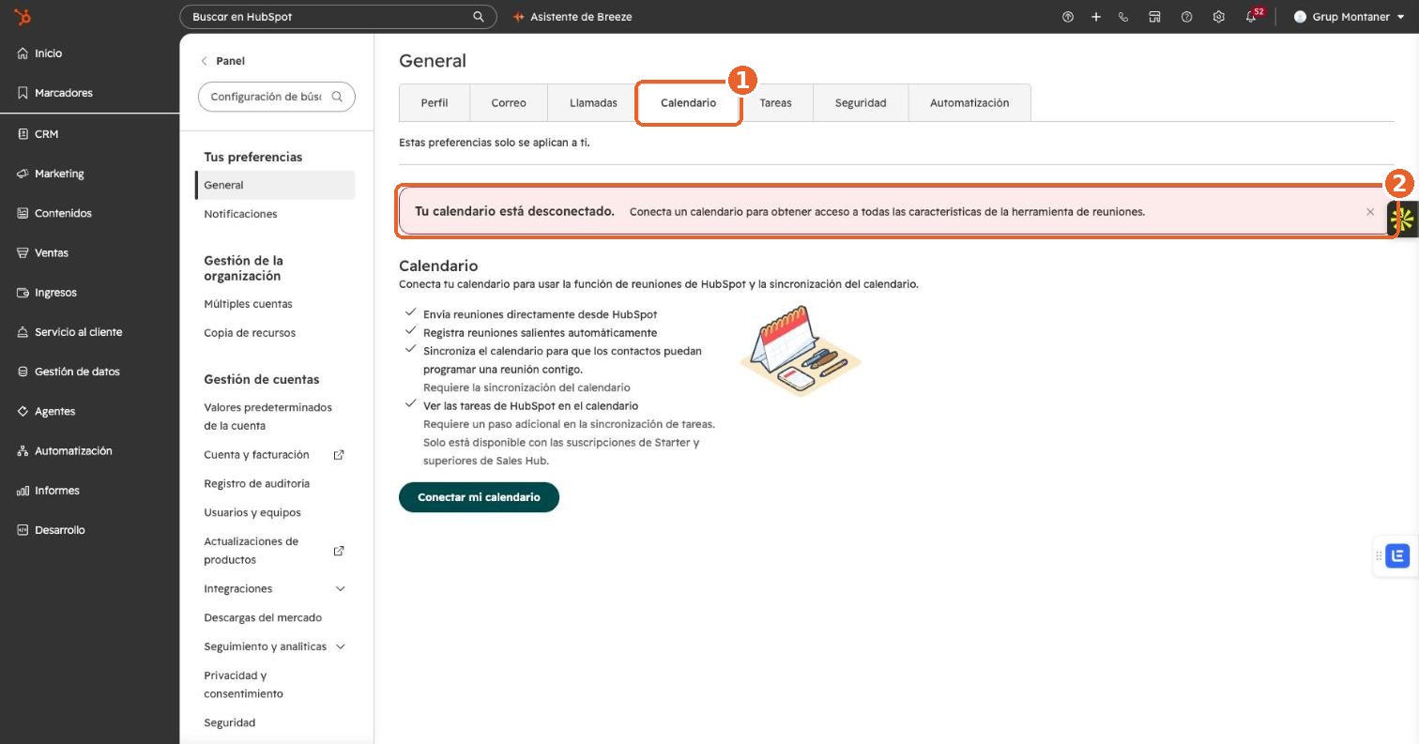The width and height of the screenshot is (1419, 744).
Task: Click the upgrade arrow icon in top bar
Action: 1067,17
